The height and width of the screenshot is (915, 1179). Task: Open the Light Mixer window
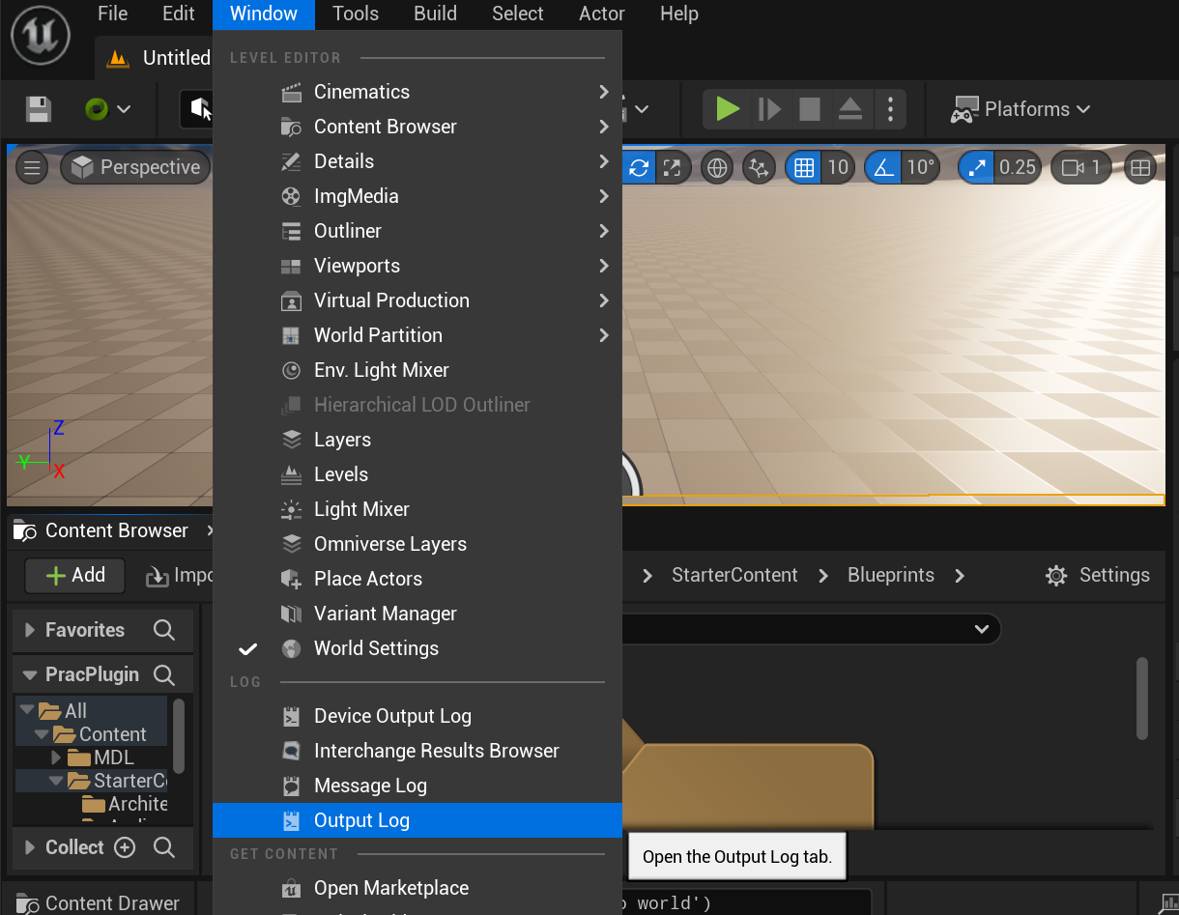pyautogui.click(x=417, y=509)
